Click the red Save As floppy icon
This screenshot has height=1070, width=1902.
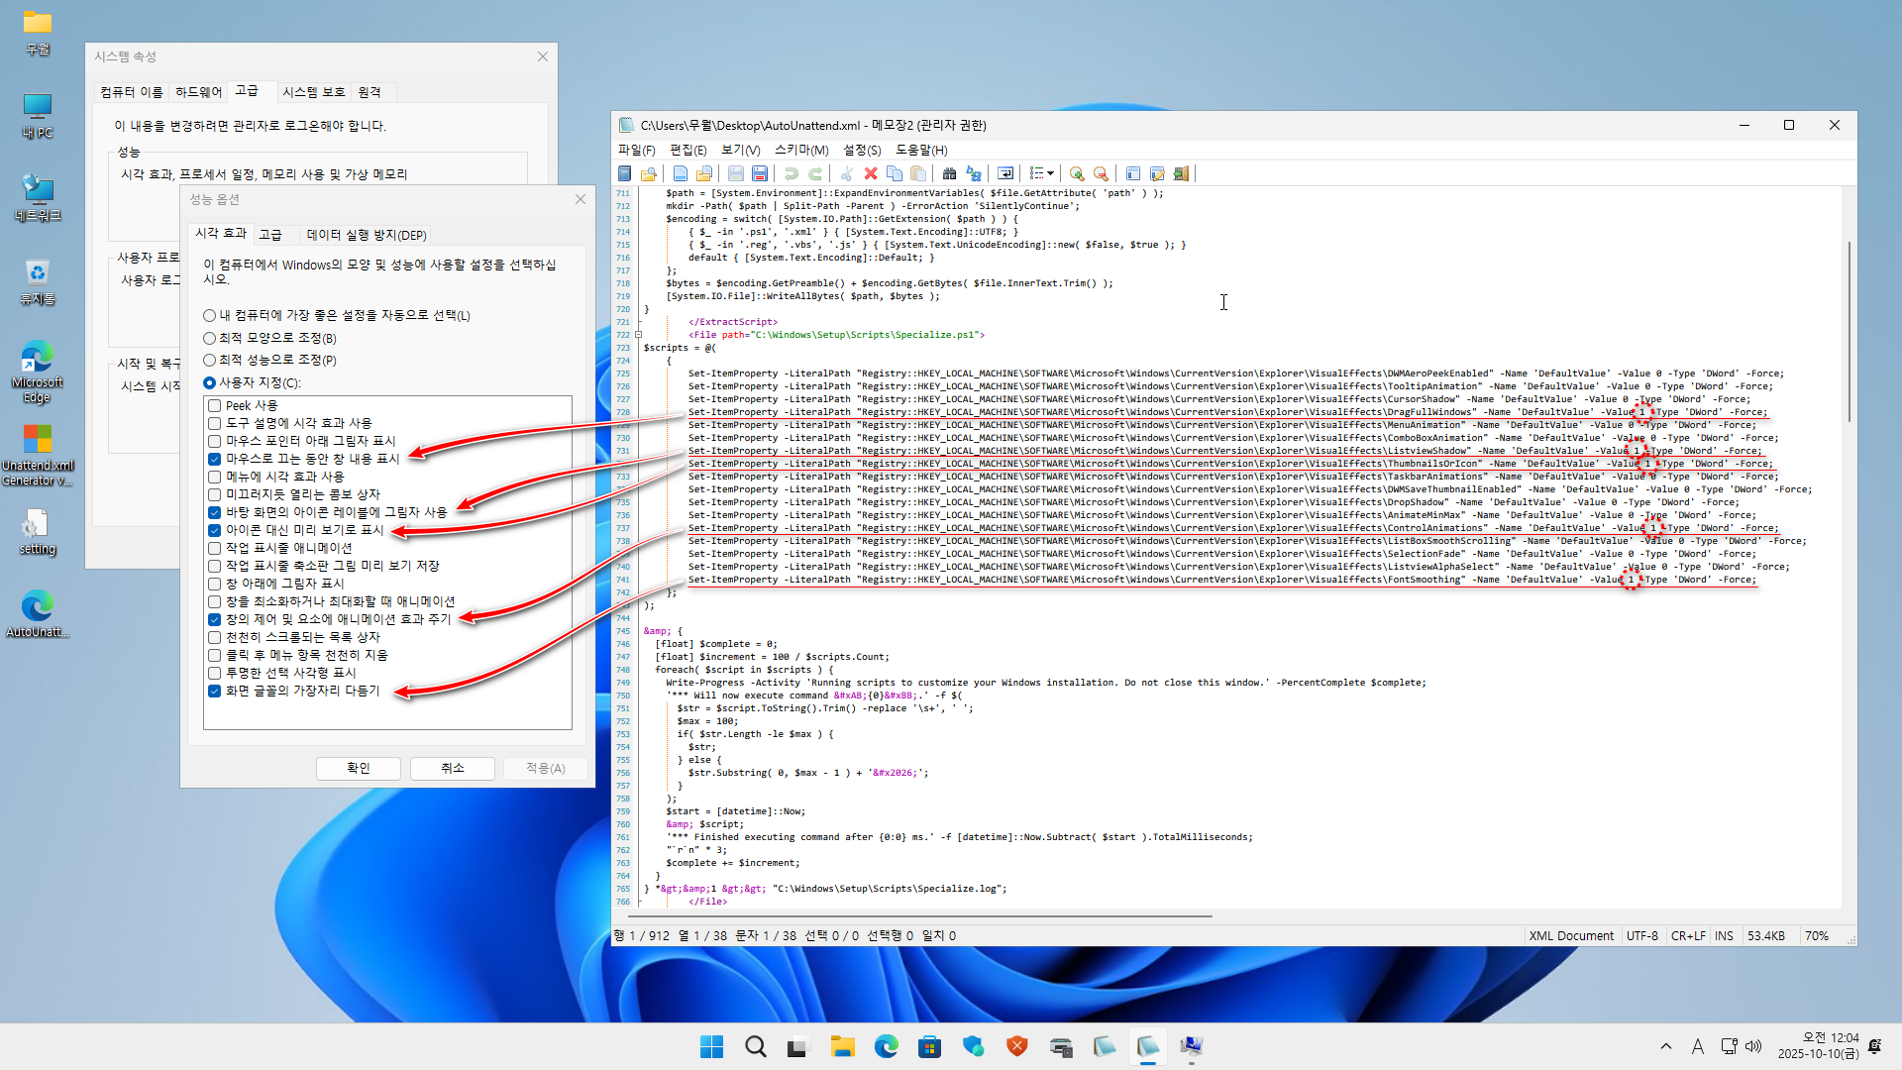click(x=760, y=173)
